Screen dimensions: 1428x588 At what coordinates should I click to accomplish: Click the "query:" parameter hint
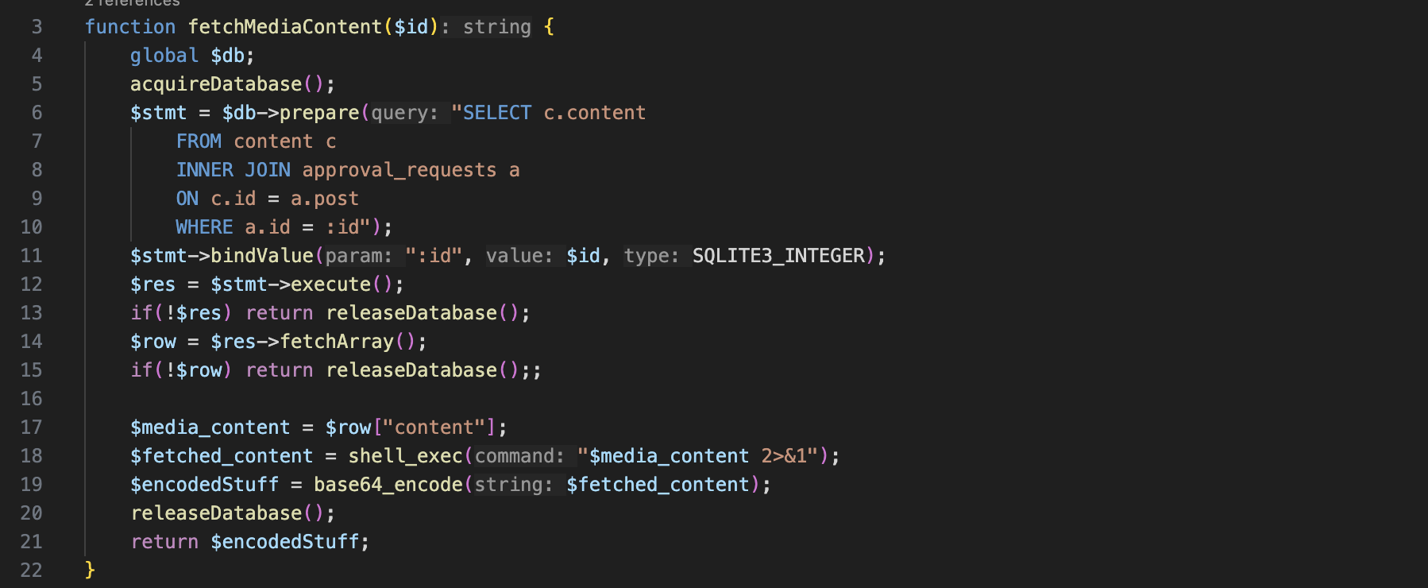[404, 113]
